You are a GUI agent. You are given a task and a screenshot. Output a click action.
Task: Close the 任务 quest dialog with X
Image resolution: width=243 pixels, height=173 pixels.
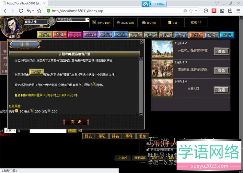[142, 42]
